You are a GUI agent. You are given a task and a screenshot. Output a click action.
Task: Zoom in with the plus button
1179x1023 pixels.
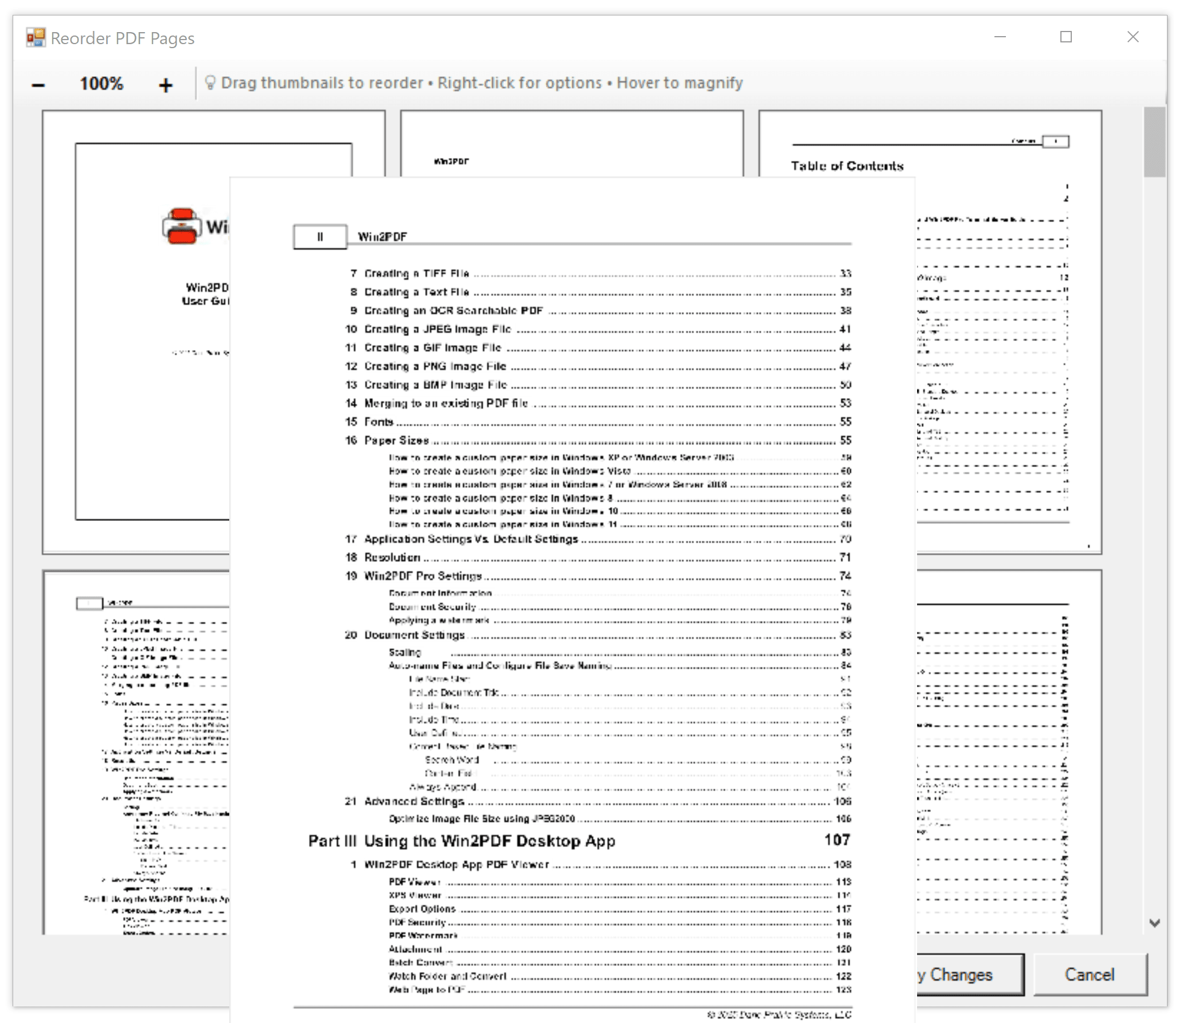166,85
